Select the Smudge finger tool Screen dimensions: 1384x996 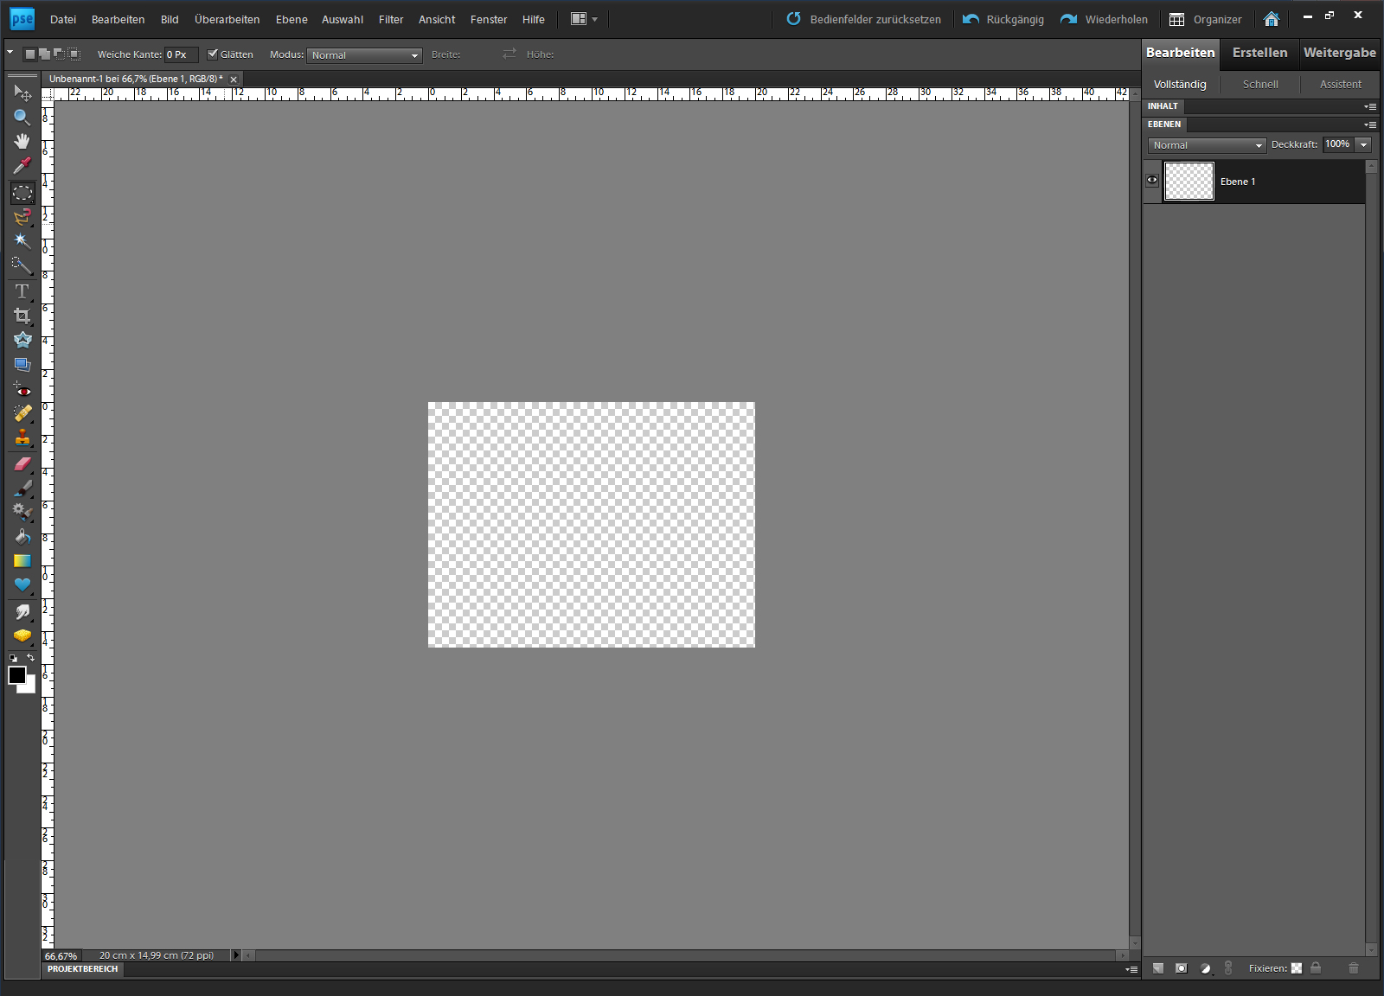(x=22, y=612)
